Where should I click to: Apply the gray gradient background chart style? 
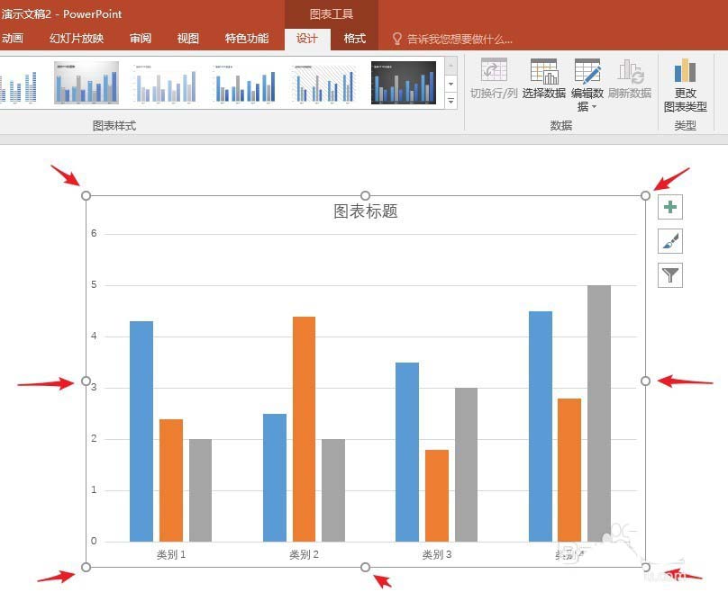click(86, 83)
